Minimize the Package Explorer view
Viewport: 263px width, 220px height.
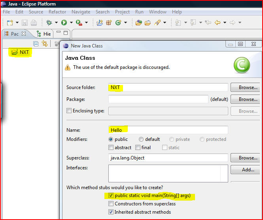[59, 32]
